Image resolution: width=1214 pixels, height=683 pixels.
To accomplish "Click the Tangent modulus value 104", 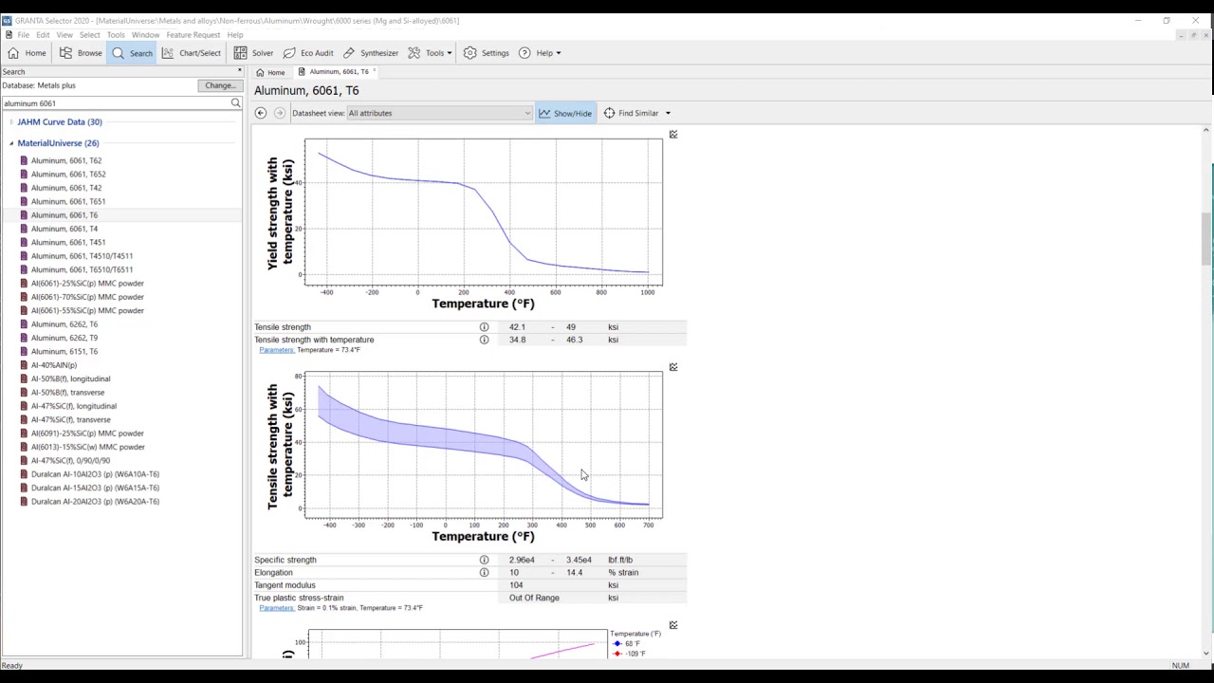I will [x=516, y=585].
